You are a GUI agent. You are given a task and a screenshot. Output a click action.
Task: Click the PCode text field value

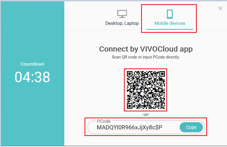coord(129,127)
